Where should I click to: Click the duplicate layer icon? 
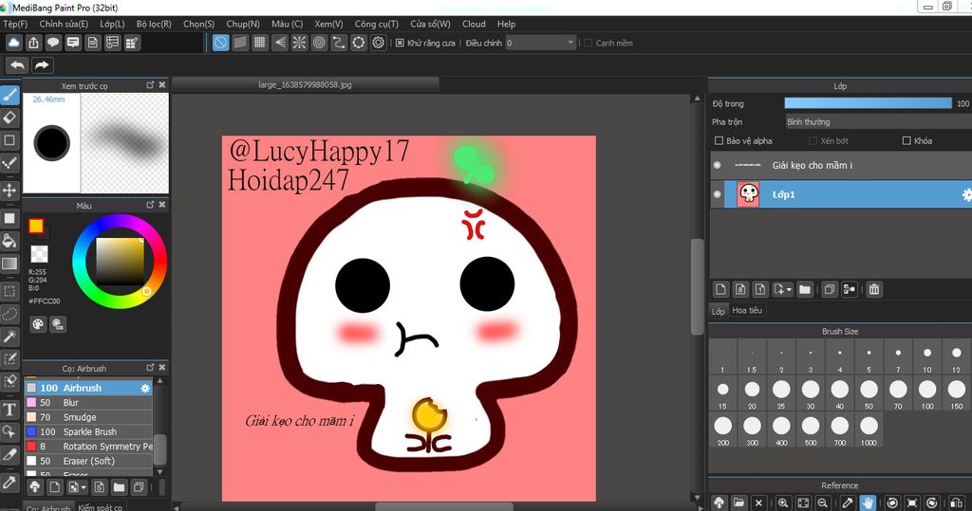(830, 289)
